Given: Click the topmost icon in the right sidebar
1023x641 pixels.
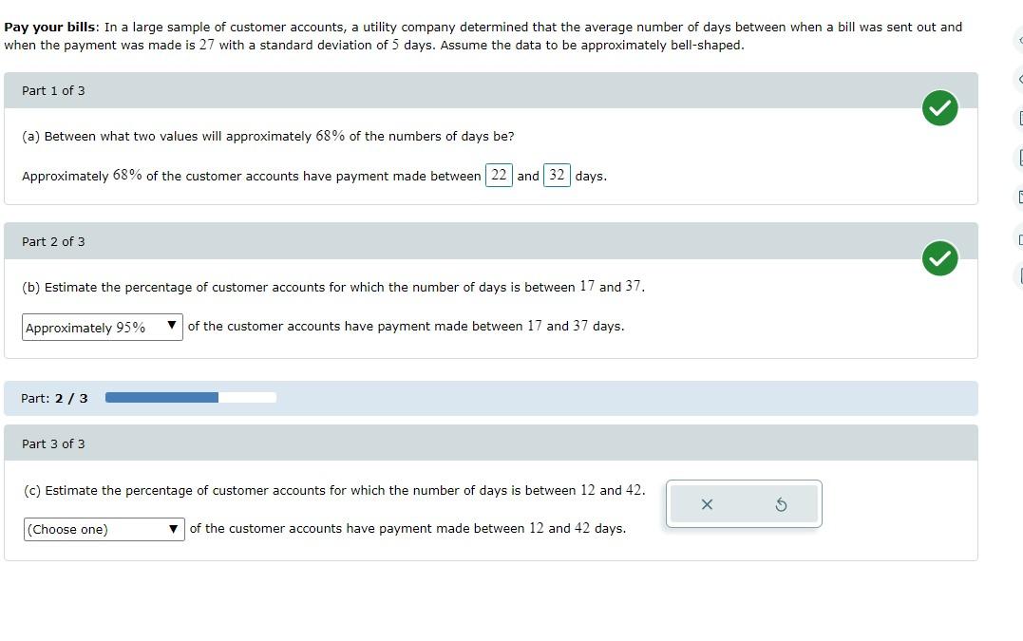Looking at the screenshot, I should click(1019, 40).
